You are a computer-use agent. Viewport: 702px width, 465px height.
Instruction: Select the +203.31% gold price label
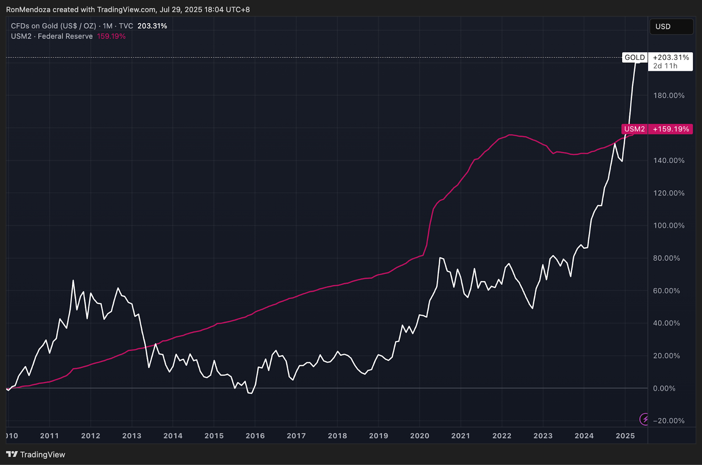coord(671,57)
